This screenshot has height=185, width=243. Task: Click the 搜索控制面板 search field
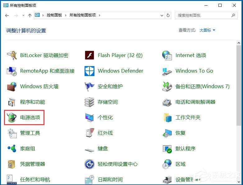pos(204,15)
